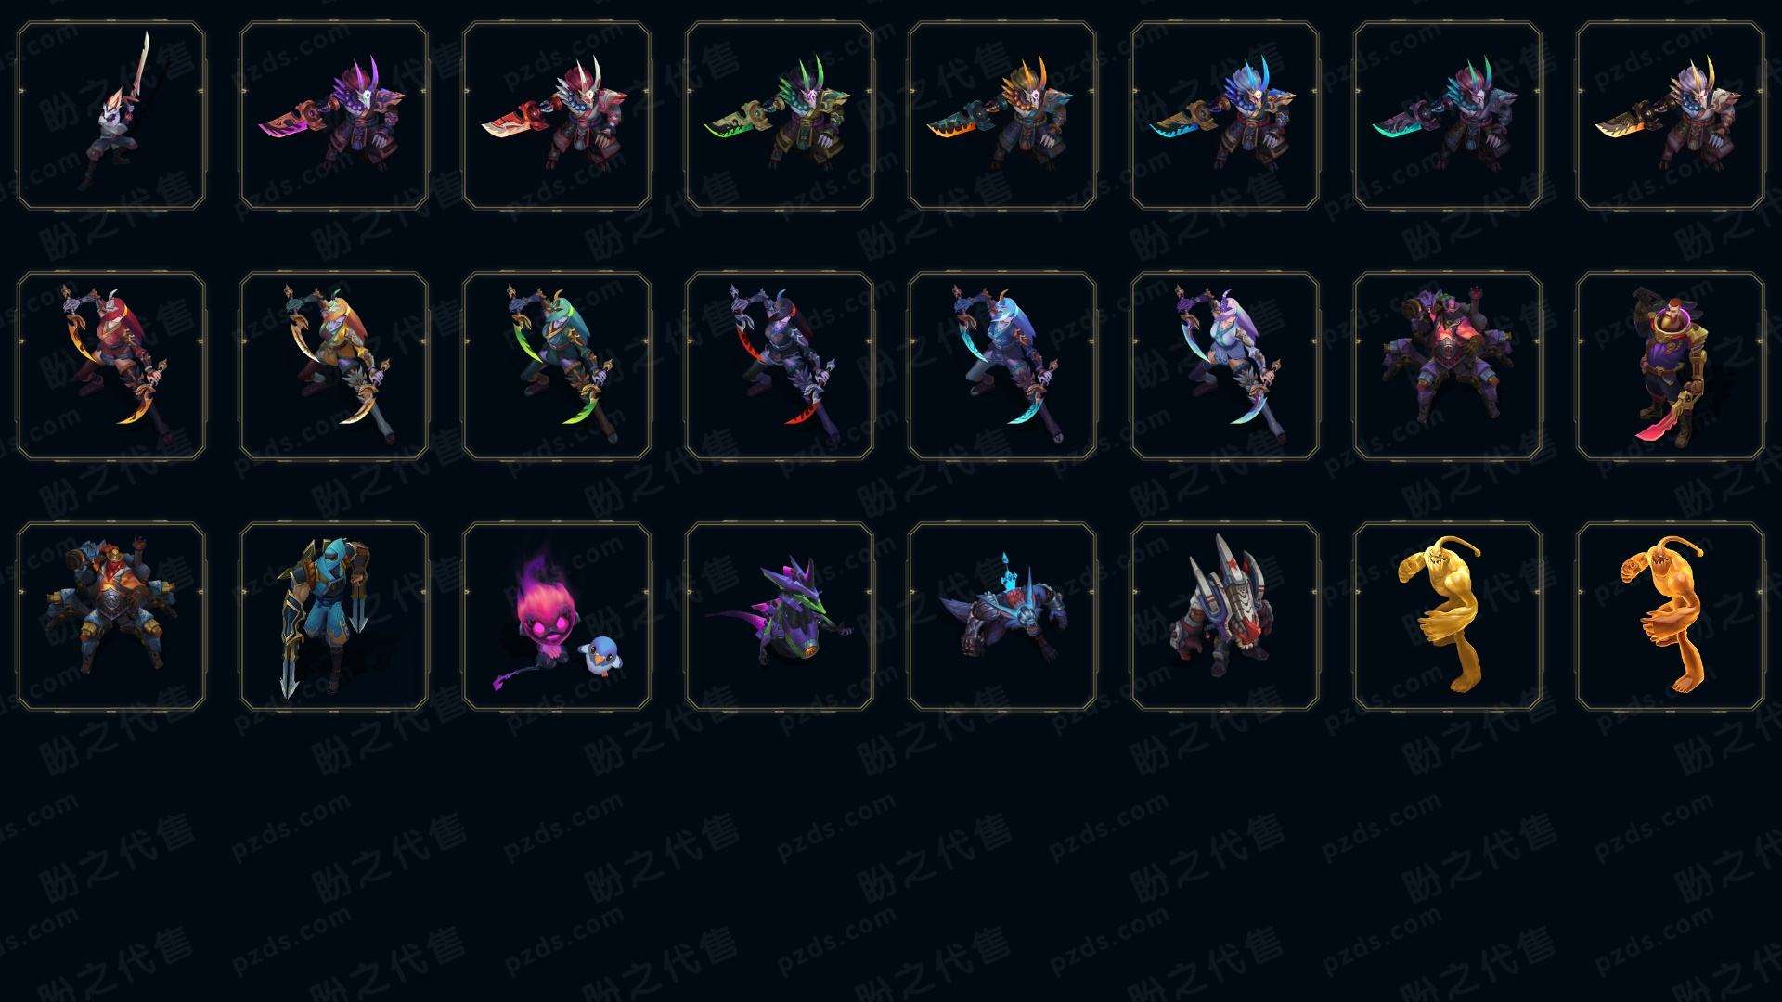Select the dark red-bladed scythe archer chroma

[780, 366]
